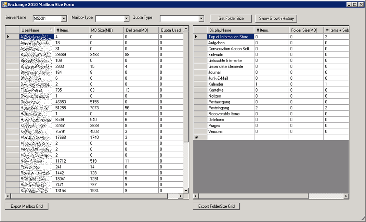Open the ServerName combo box dropdown
The image size is (366, 222).
point(64,19)
